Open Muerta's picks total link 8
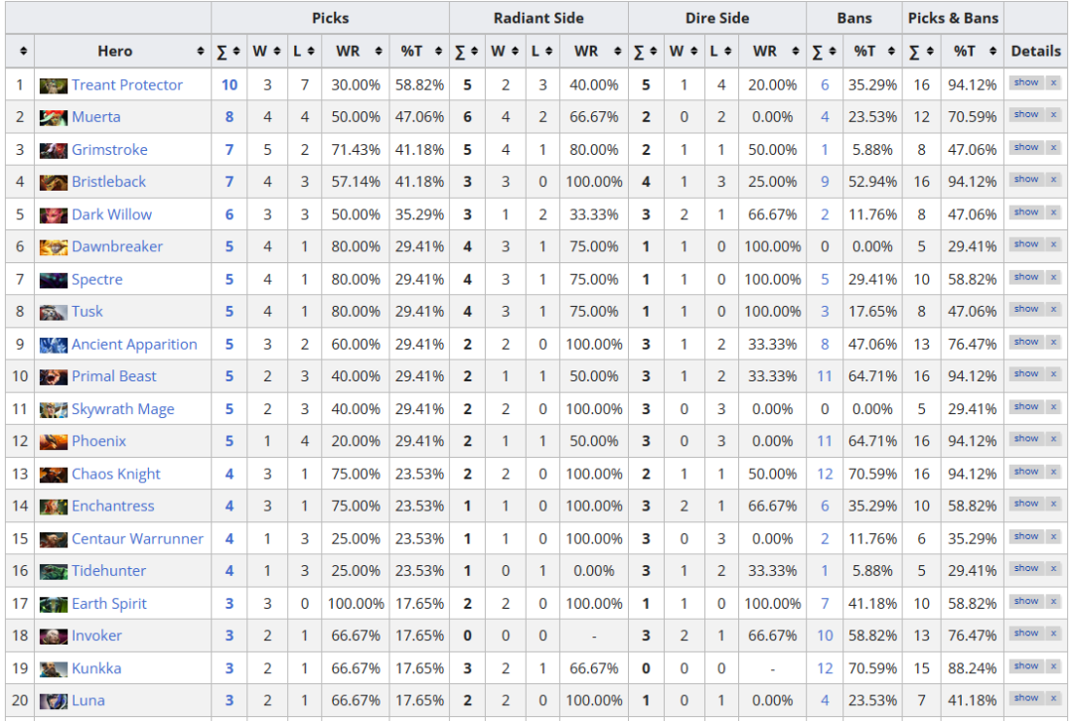Viewport: 1073px width, 721px height. 230,117
